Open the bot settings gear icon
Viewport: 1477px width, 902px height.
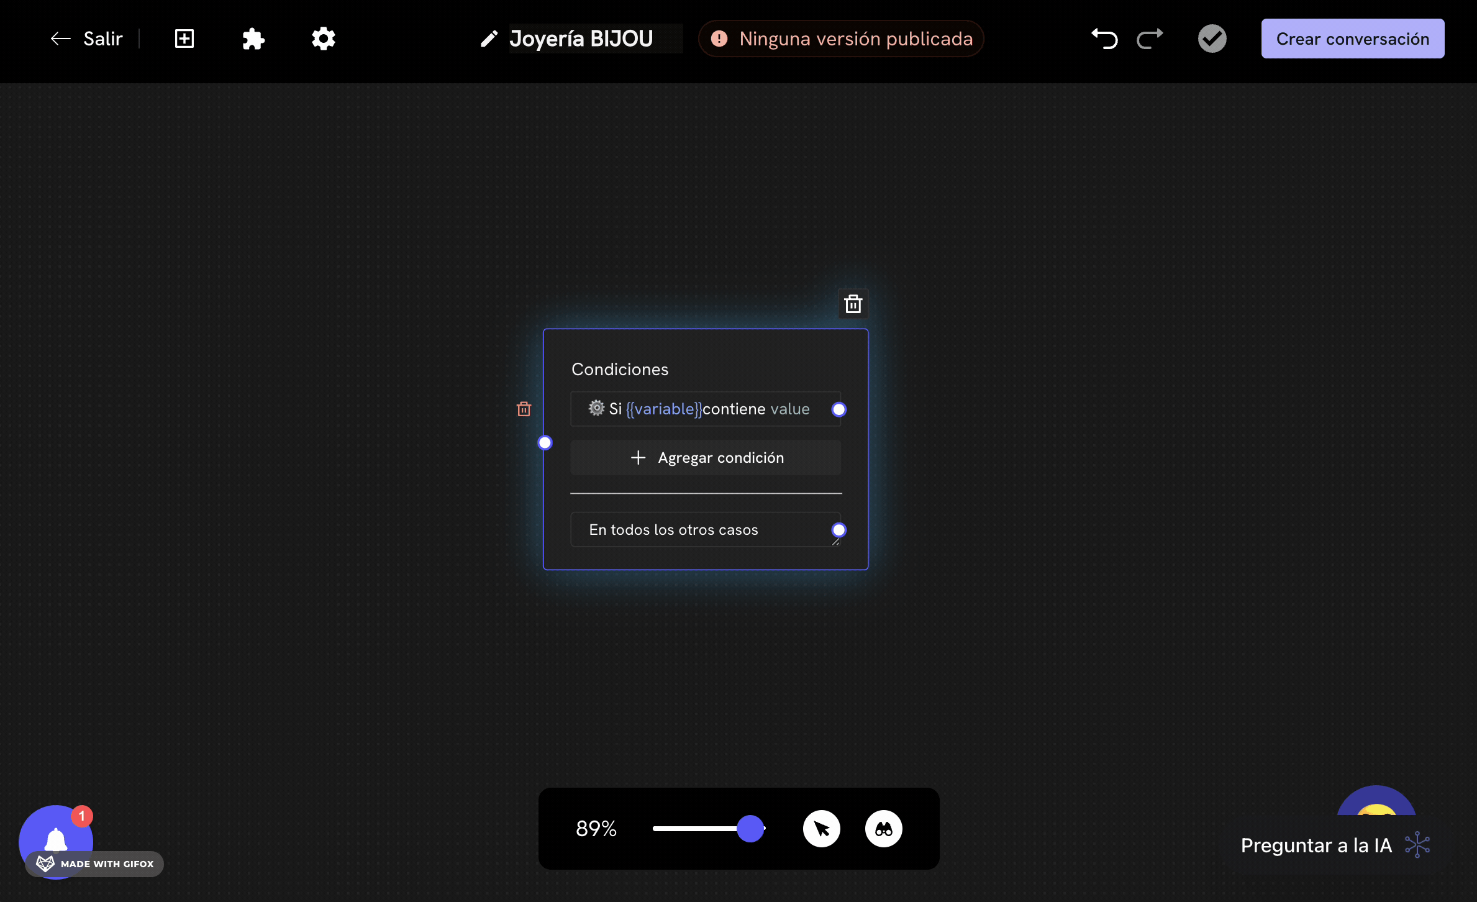pyautogui.click(x=323, y=39)
